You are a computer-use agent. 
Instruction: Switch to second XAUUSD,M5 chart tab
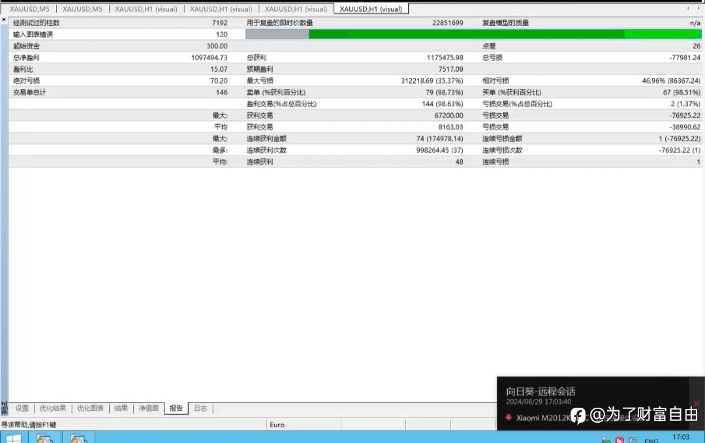click(82, 9)
